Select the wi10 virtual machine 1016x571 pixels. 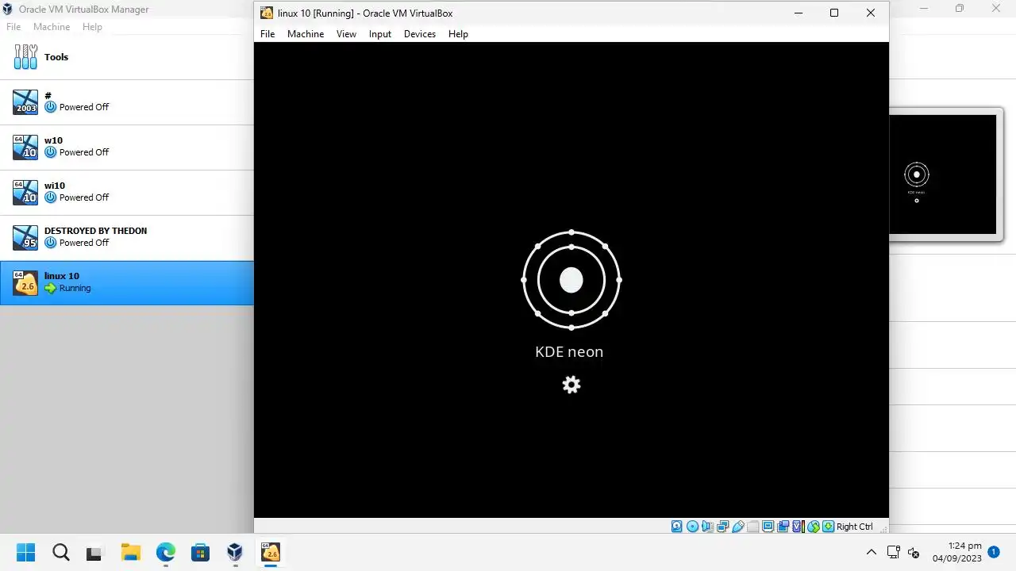(127, 192)
